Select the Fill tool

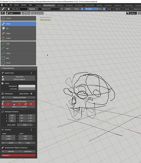point(18,28)
